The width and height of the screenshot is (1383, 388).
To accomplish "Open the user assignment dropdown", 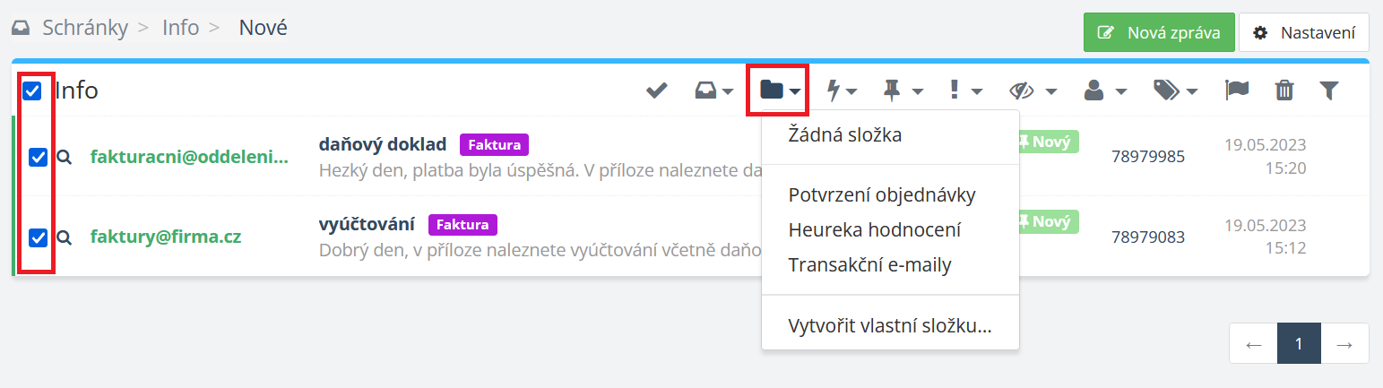I will click(x=1103, y=90).
